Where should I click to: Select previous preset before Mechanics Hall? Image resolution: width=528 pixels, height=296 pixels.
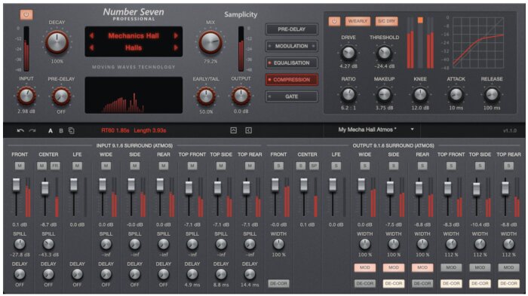91,35
